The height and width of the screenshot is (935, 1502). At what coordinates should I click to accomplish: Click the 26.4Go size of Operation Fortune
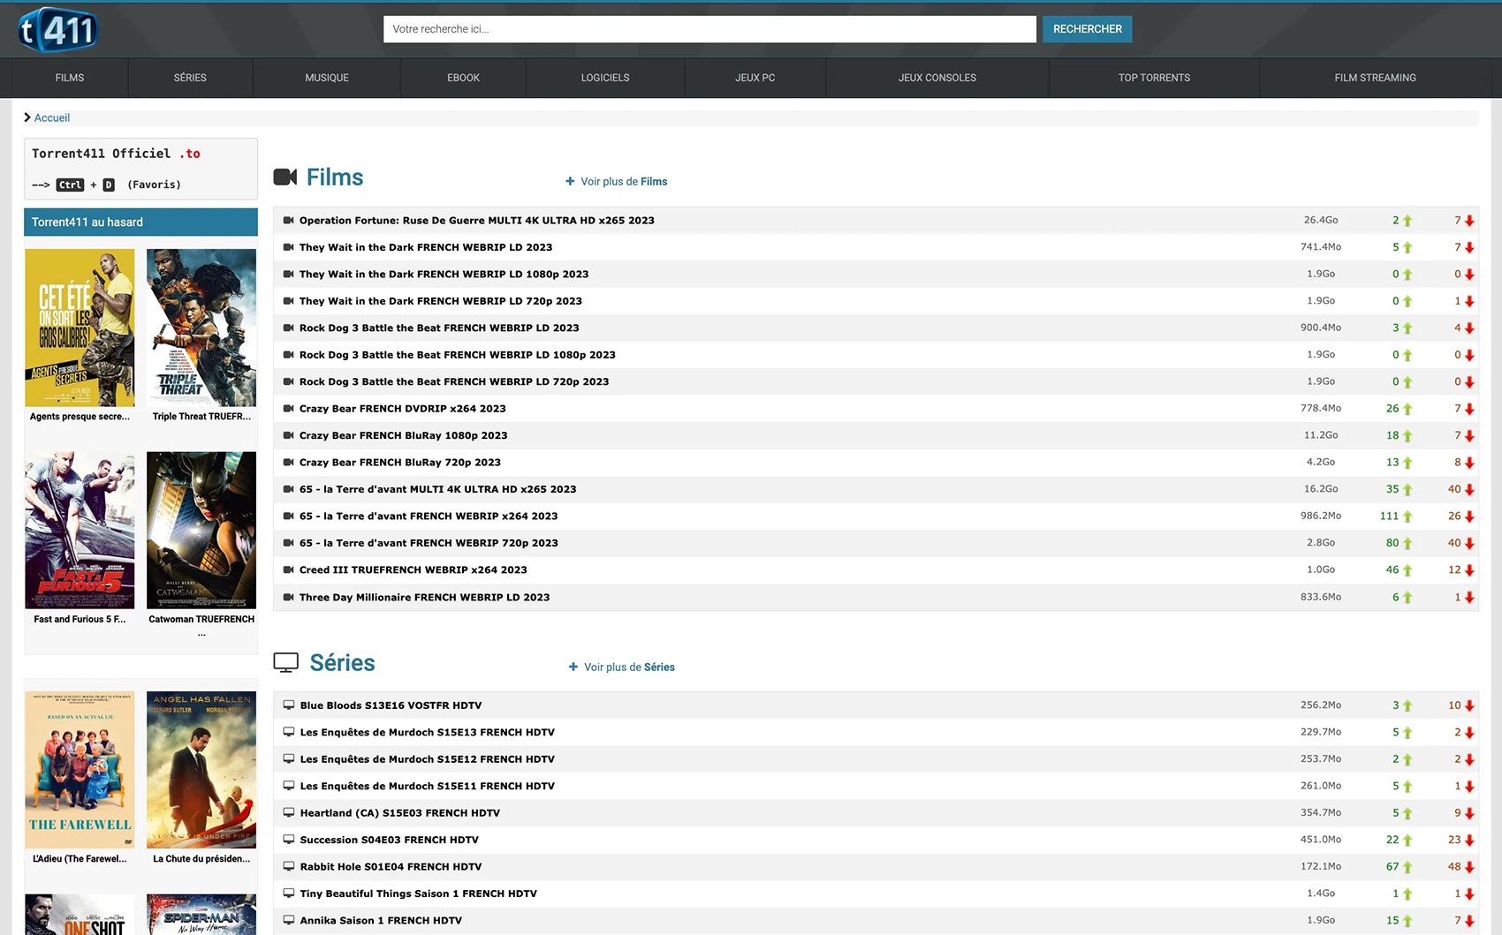pyautogui.click(x=1321, y=220)
